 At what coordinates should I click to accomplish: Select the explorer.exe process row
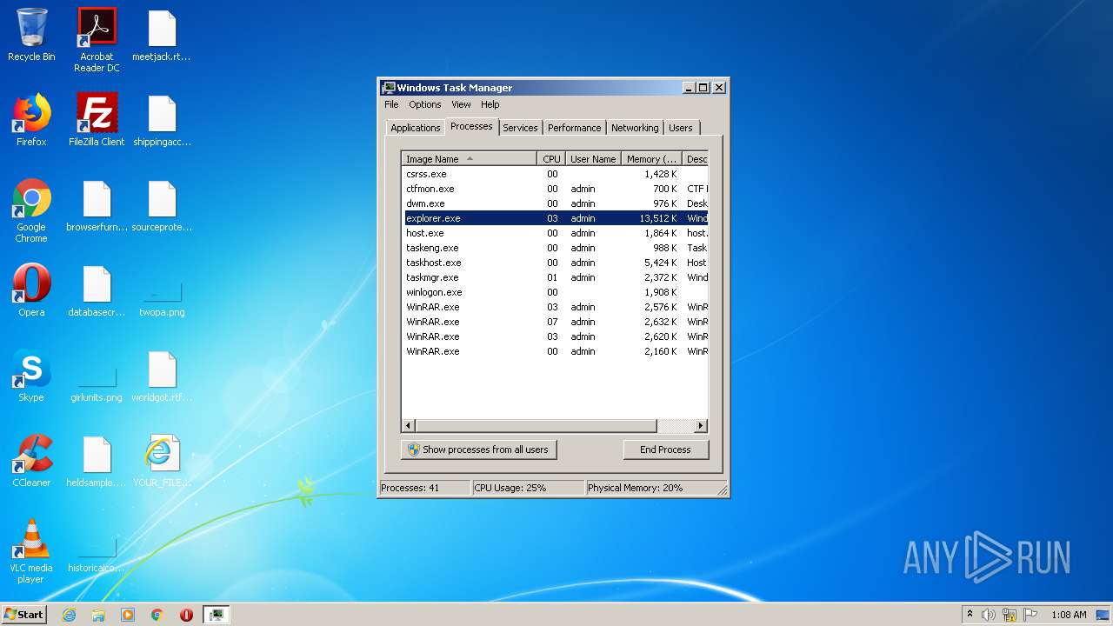click(x=556, y=218)
